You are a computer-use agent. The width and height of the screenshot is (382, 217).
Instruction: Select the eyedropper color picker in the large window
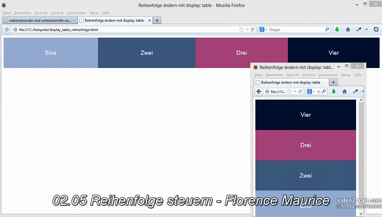[x=358, y=29]
